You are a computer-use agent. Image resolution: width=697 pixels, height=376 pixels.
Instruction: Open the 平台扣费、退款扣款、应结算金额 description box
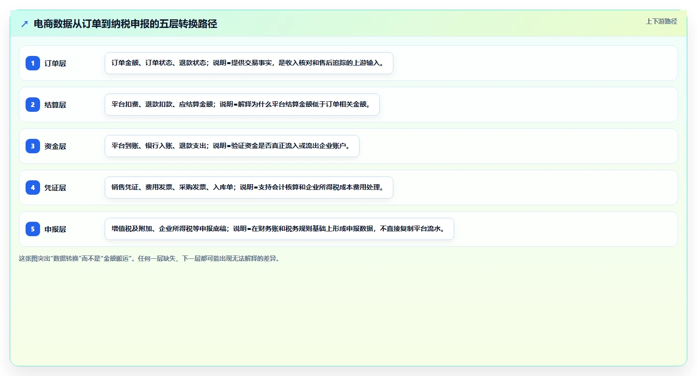click(x=242, y=105)
